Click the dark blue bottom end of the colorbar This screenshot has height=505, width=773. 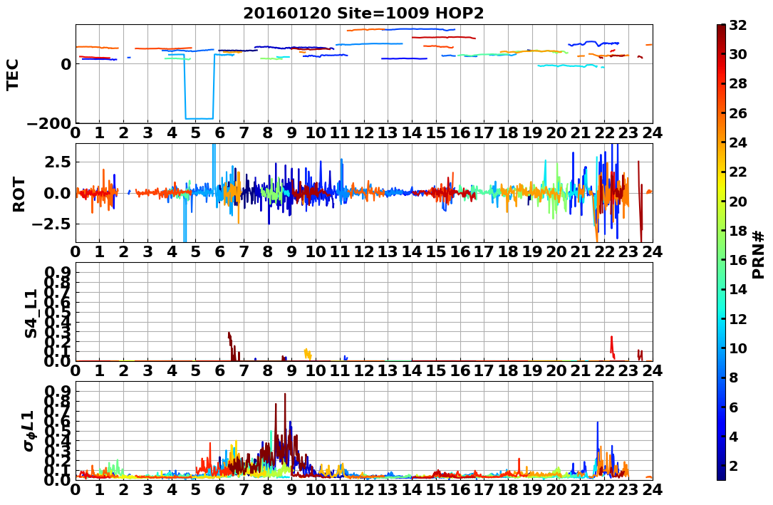(721, 474)
